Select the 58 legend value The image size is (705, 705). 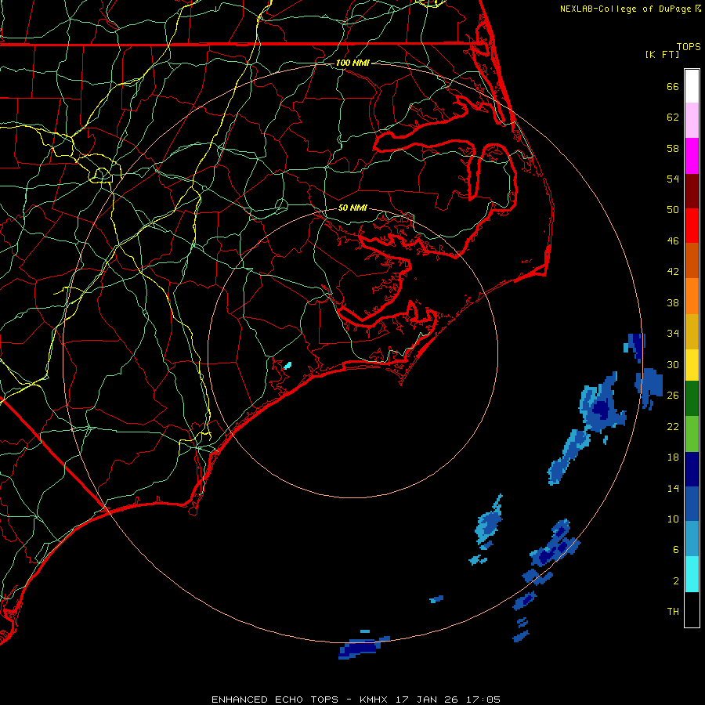673,148
